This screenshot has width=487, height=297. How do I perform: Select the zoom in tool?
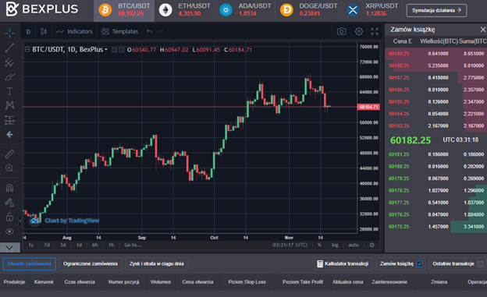(9, 168)
